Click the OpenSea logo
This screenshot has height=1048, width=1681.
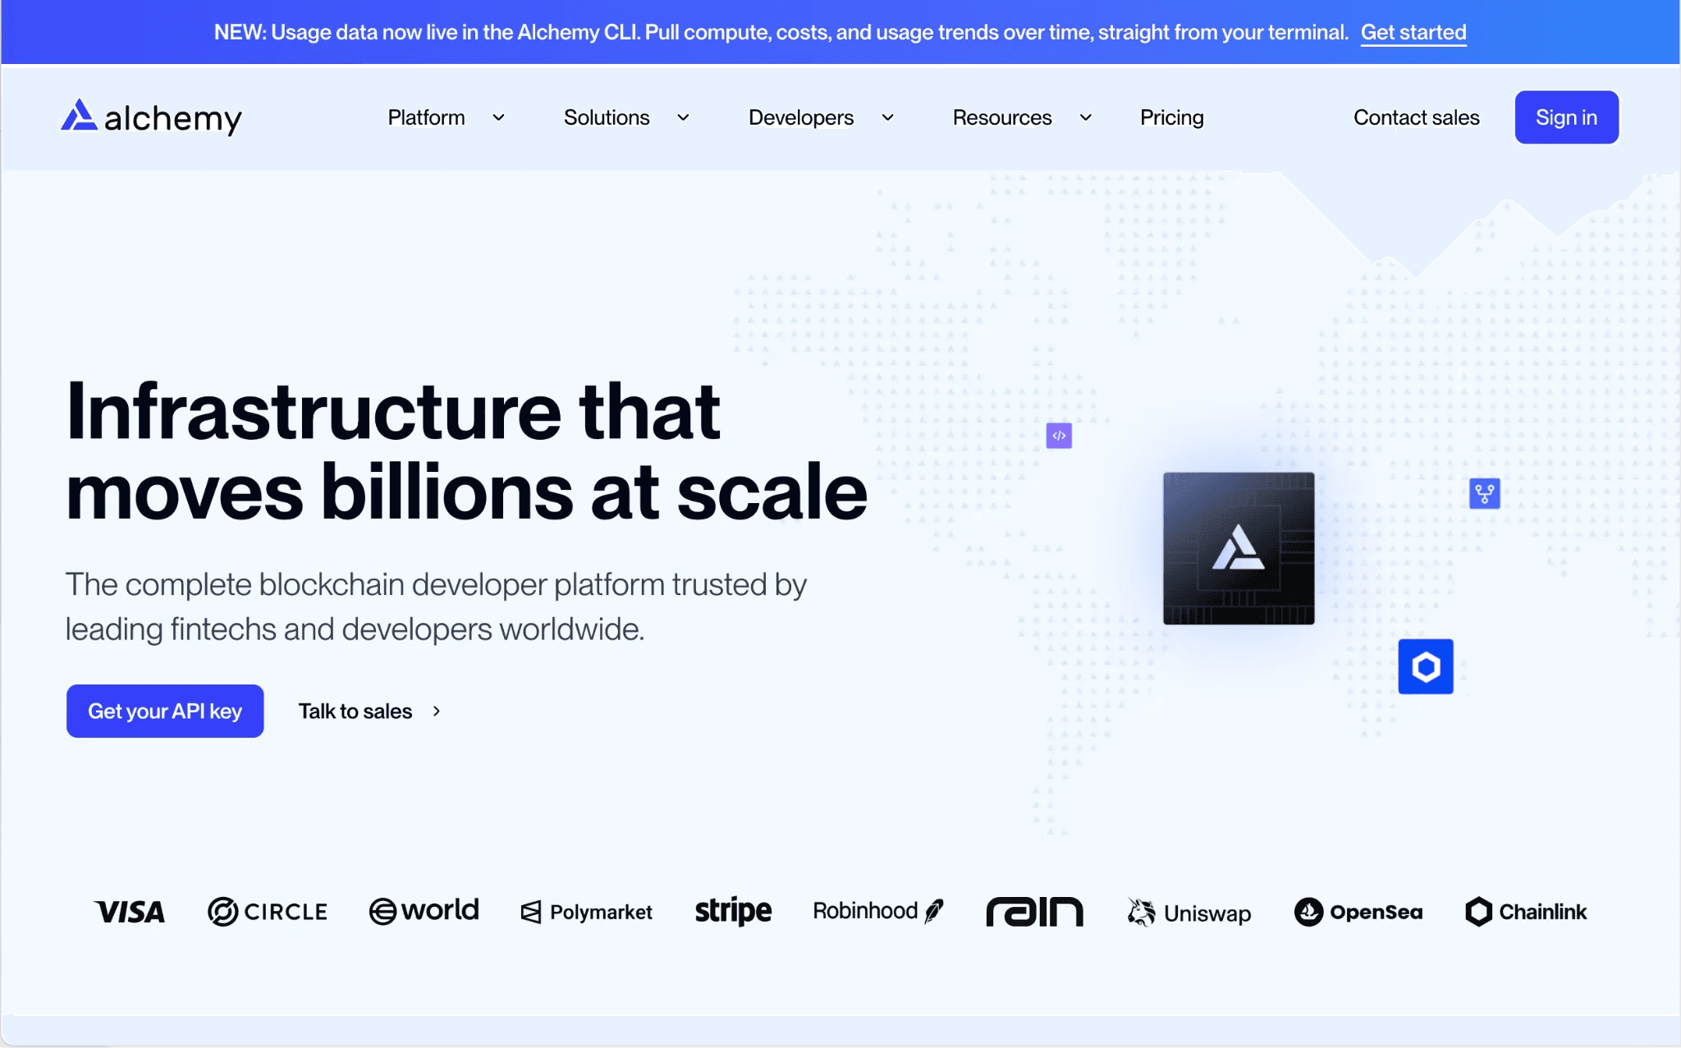(x=1358, y=912)
